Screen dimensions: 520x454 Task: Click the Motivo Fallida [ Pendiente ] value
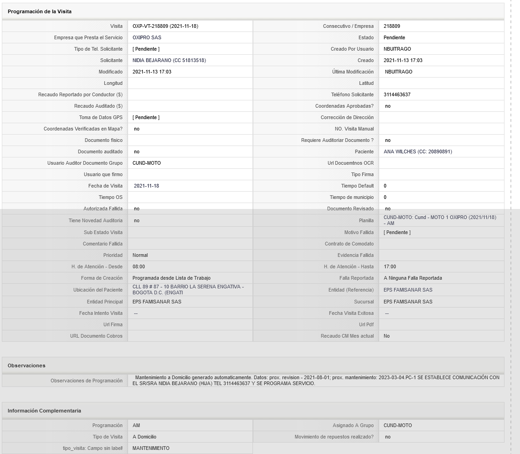coord(397,233)
